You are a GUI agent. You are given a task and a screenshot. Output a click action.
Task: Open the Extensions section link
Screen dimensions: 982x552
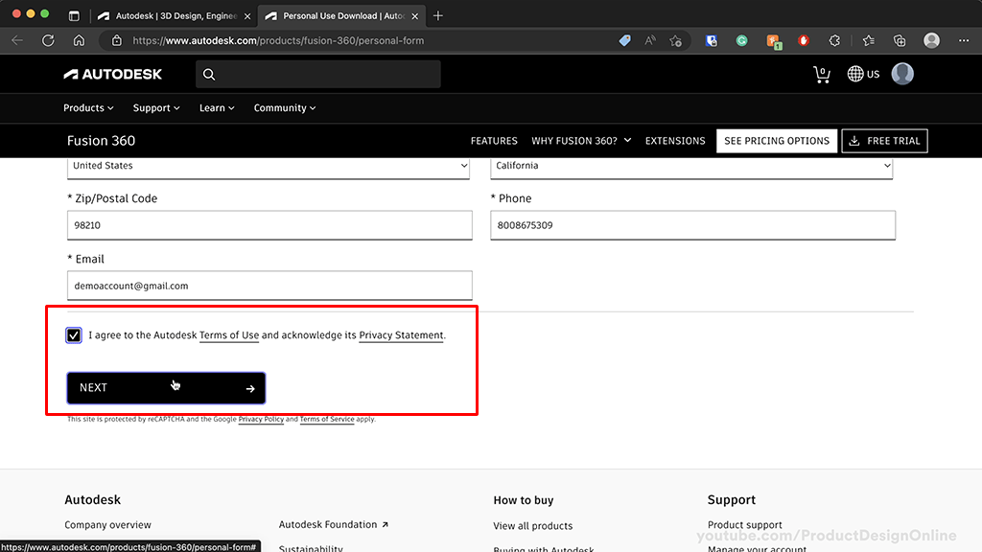tap(675, 141)
